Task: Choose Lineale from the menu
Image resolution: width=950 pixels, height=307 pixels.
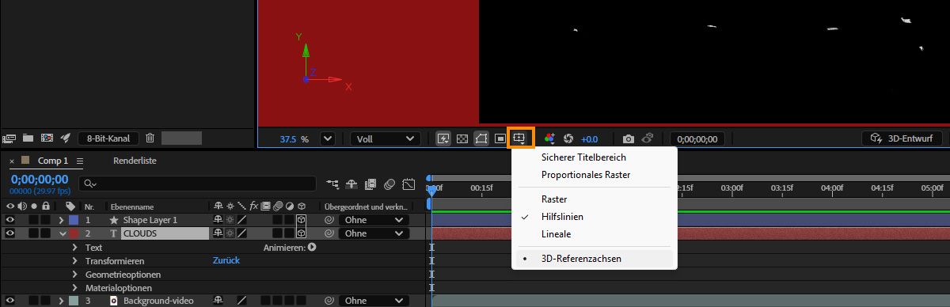Action: tap(595, 234)
